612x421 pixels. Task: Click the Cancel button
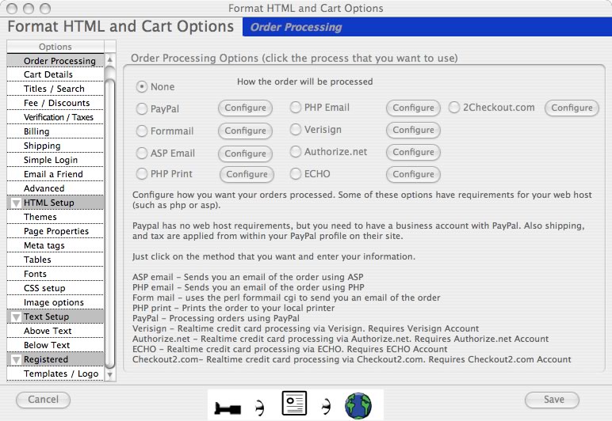point(43,400)
